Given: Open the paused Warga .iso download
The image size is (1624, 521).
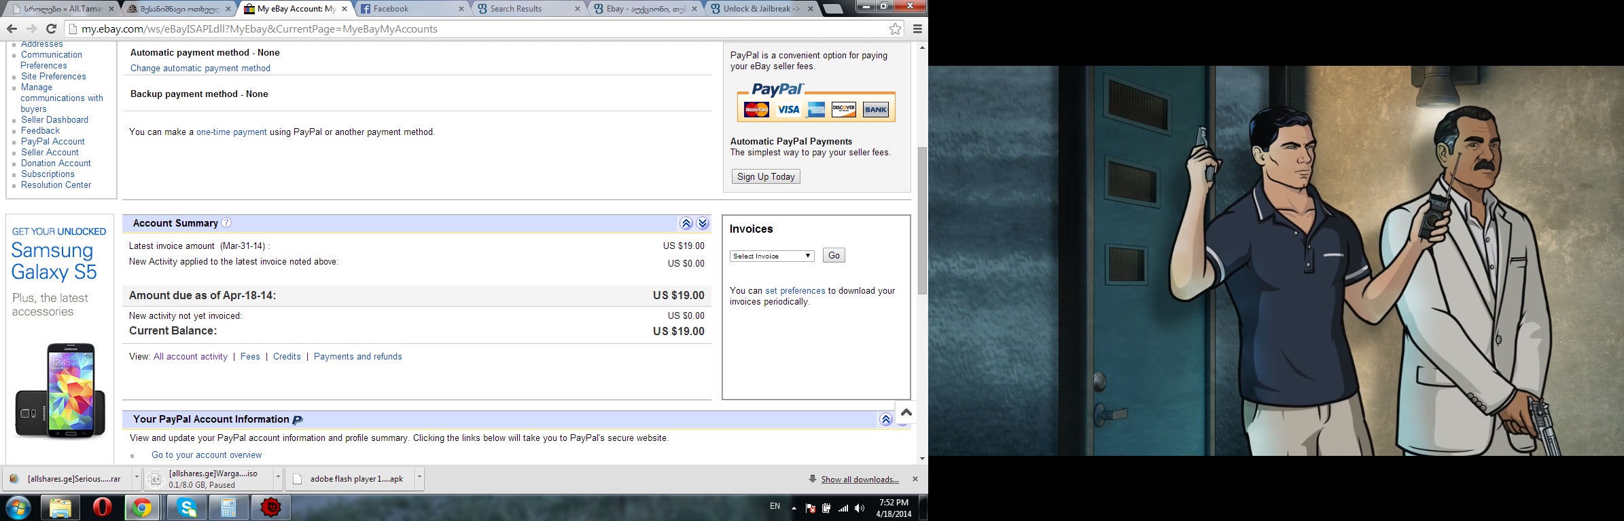Looking at the screenshot, I should click(x=209, y=479).
